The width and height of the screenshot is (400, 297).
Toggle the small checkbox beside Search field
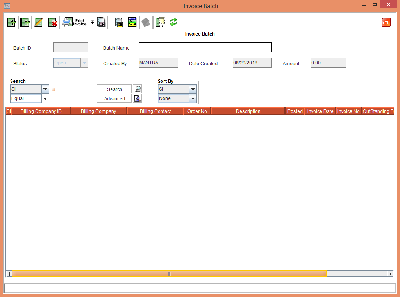(54, 89)
